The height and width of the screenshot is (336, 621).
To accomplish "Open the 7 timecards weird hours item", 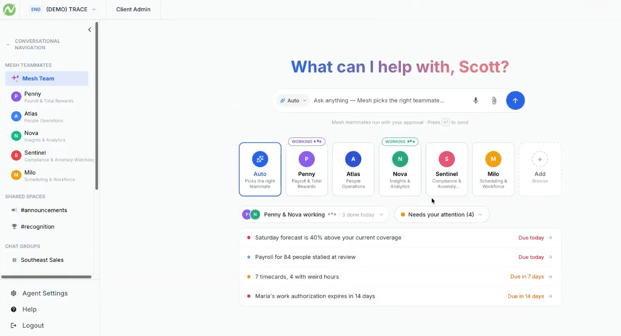I will tap(400, 277).
